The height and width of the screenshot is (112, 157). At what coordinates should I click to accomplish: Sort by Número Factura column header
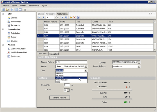coord(51,22)
